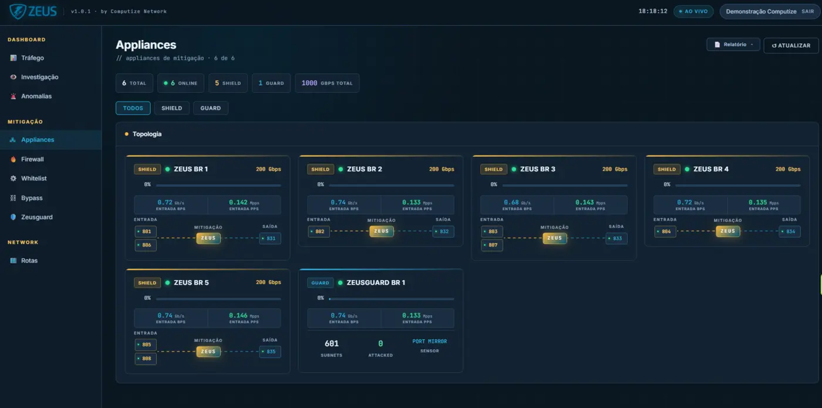Click output port 834 in ZEUS BR 4

(x=790, y=232)
